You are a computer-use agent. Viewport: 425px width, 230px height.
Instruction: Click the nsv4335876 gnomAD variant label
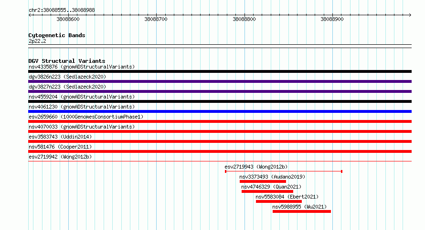point(82,67)
